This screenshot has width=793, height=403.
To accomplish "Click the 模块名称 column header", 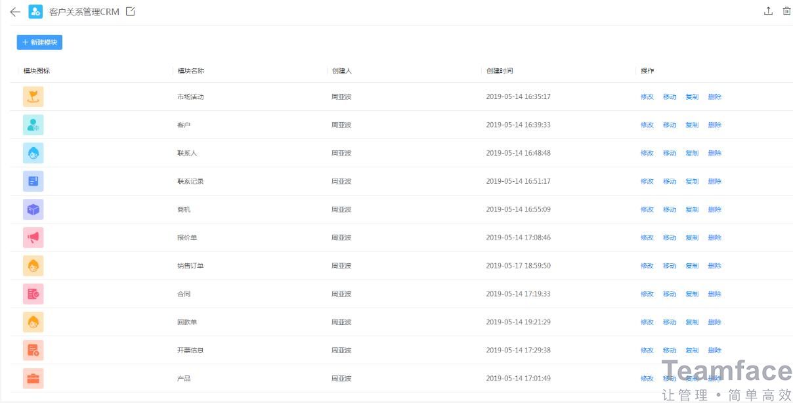I will pos(191,71).
